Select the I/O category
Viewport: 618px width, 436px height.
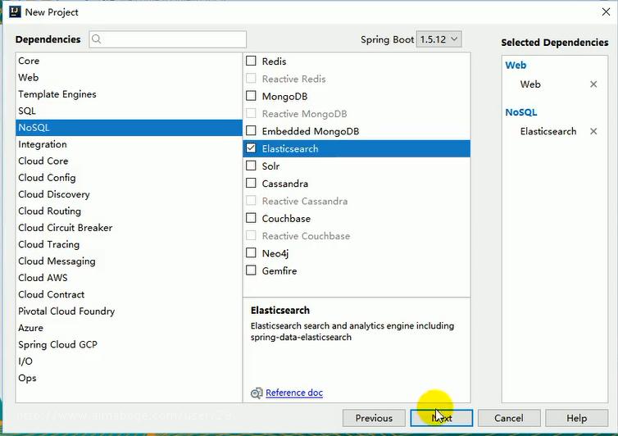coord(129,361)
